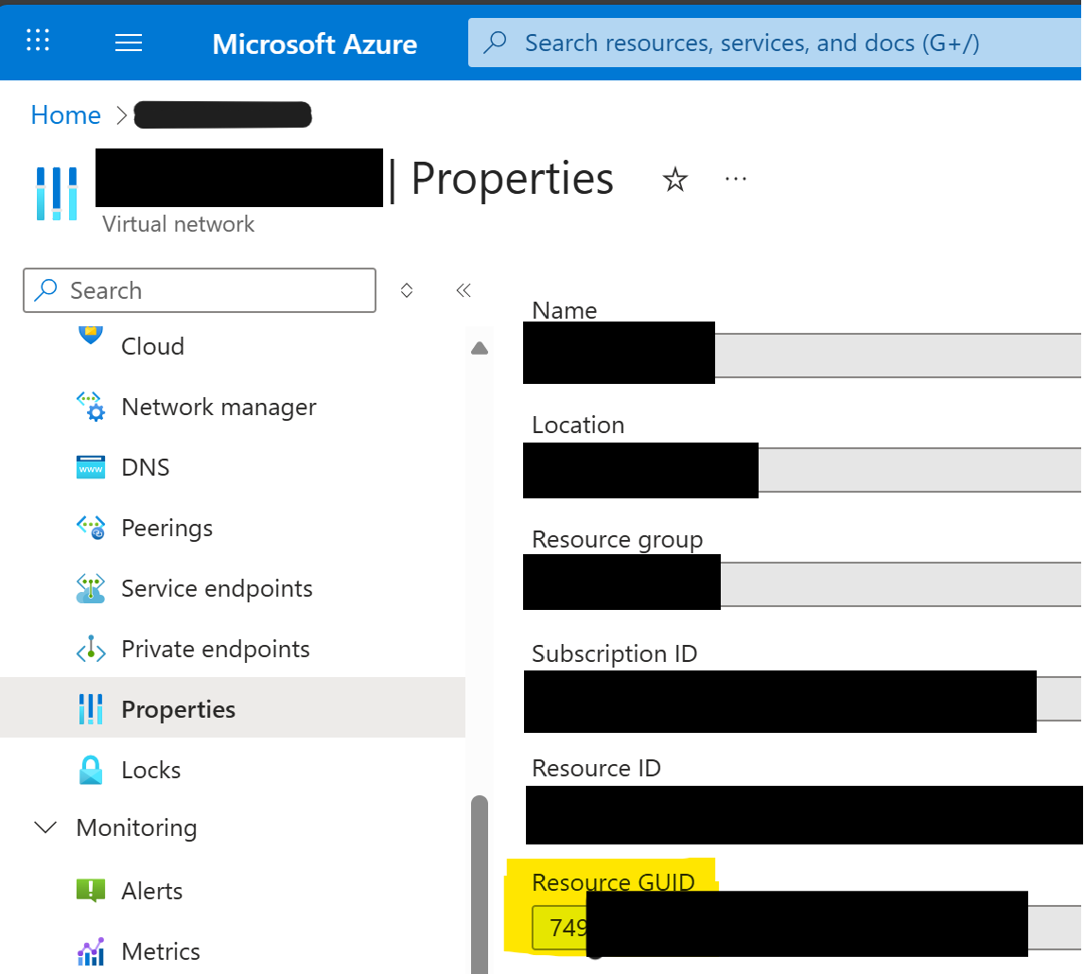Select Network manager in the sidebar
This screenshot has height=974, width=1084.
point(218,407)
